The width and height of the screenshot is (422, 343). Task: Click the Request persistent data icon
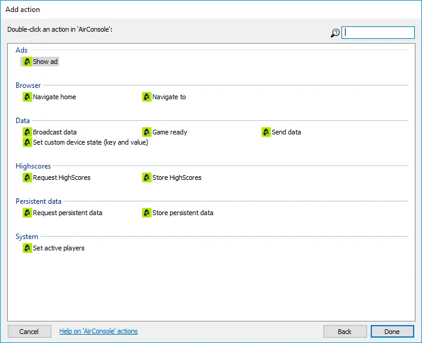click(27, 213)
